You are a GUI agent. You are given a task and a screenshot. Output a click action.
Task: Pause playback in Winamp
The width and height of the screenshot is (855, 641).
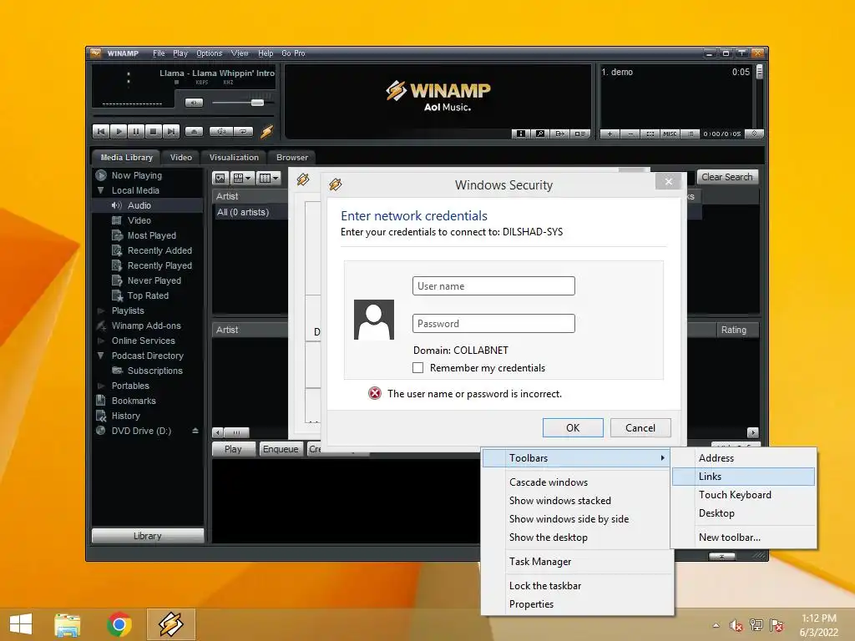point(136,131)
